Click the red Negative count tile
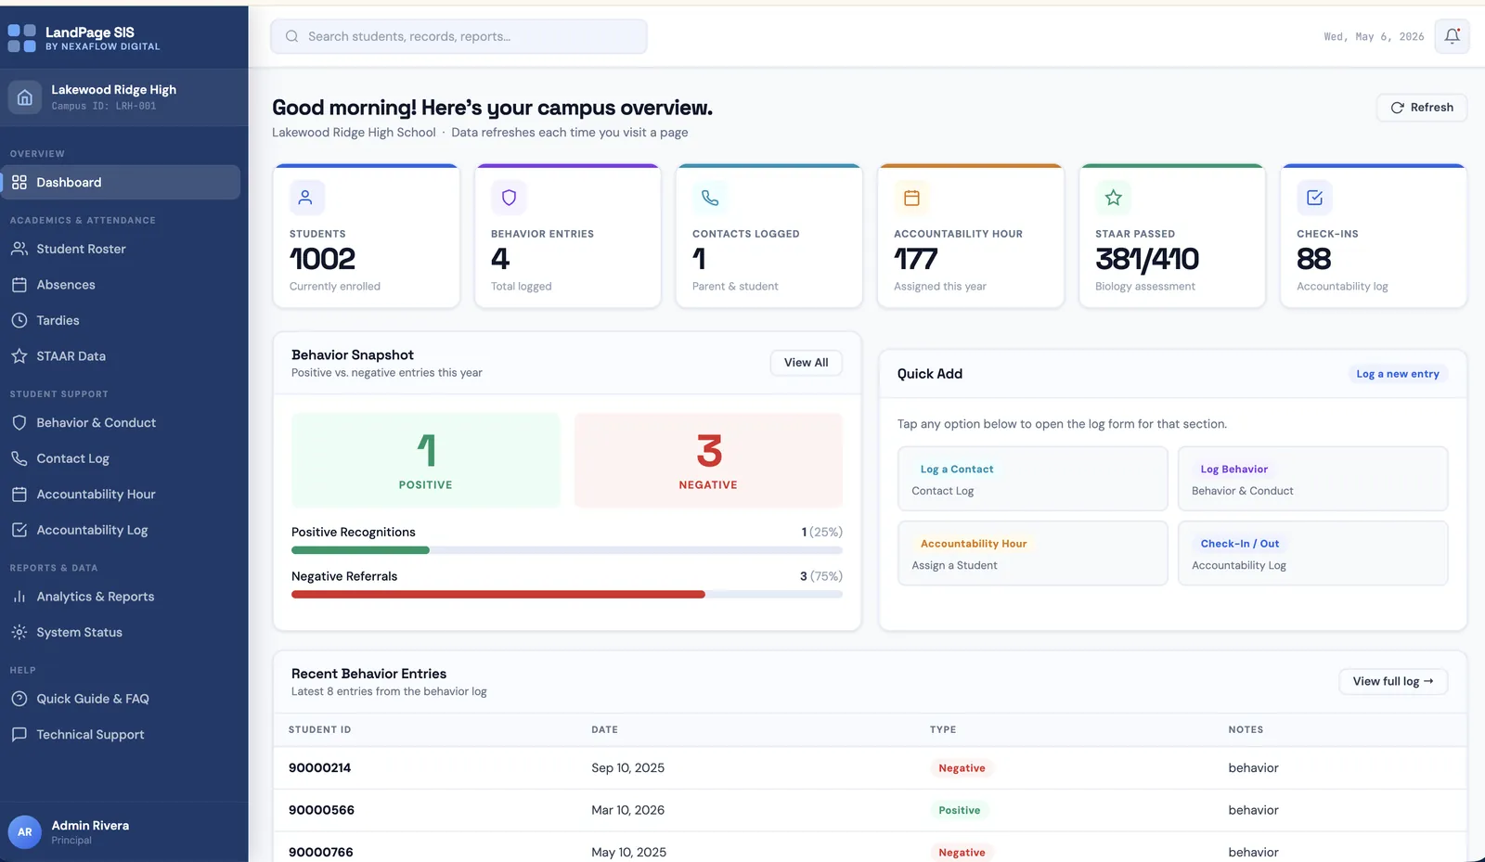This screenshot has height=862, width=1485. 708,460
